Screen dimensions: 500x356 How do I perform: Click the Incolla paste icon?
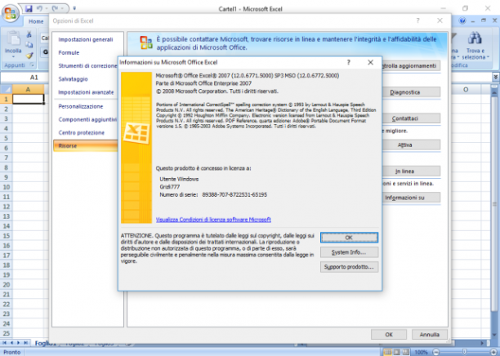coord(13,38)
